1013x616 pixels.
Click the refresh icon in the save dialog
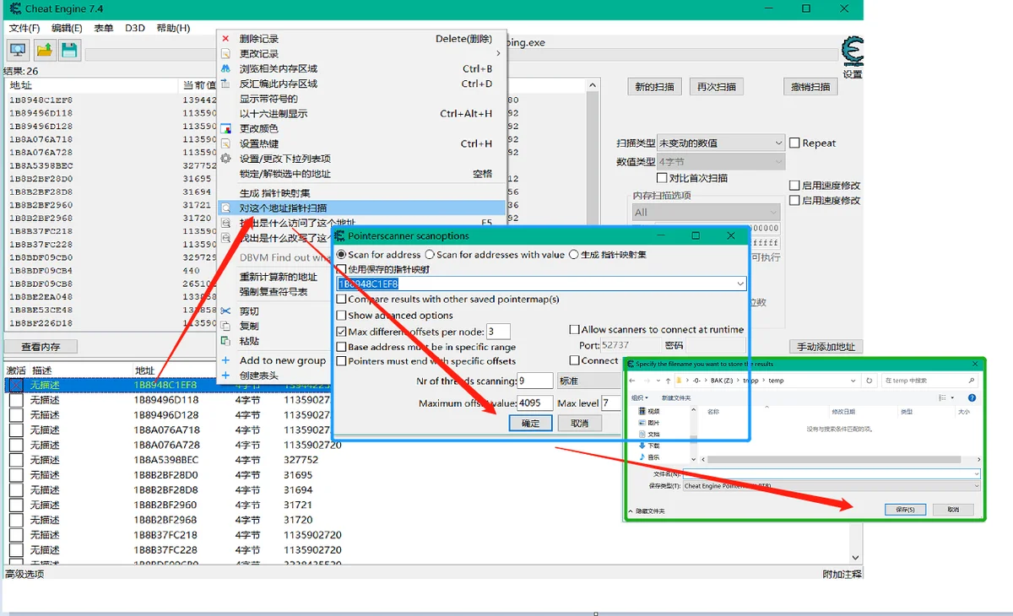pos(869,381)
